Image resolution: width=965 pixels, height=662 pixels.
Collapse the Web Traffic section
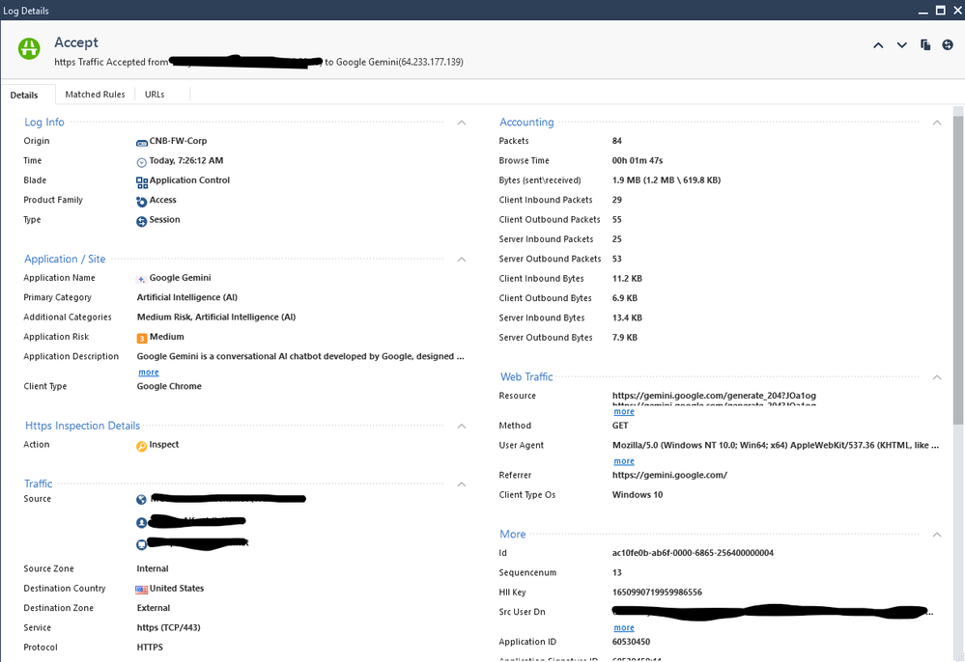[x=937, y=377]
